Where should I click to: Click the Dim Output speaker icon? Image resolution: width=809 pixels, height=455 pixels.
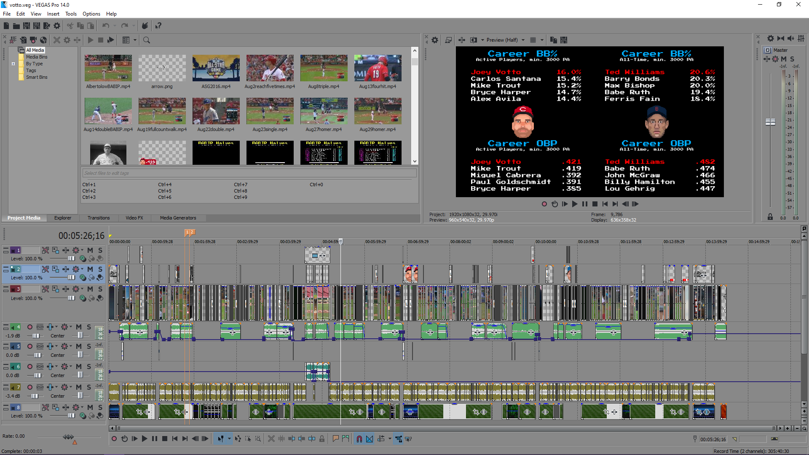[x=791, y=38]
